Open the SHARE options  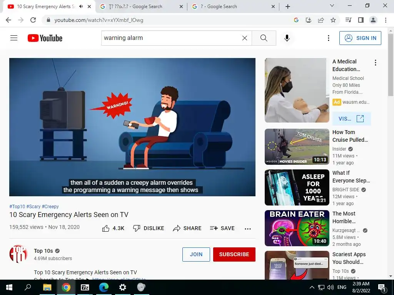[x=187, y=228]
